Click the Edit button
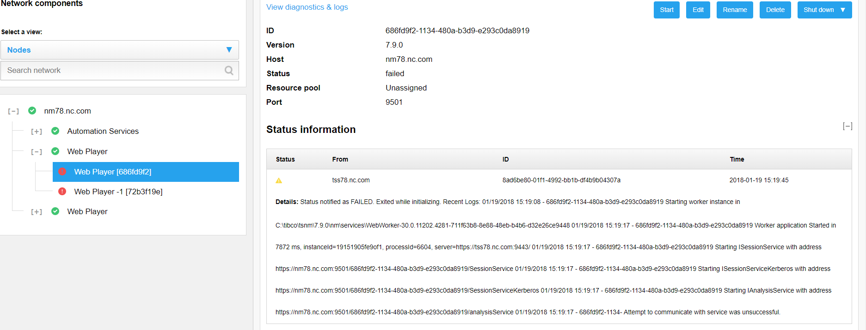Viewport: 866px width, 330px height. tap(698, 10)
